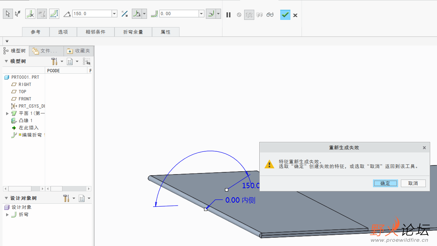
Task: Expand the 折弯 node in design tree
Action: pos(7,215)
